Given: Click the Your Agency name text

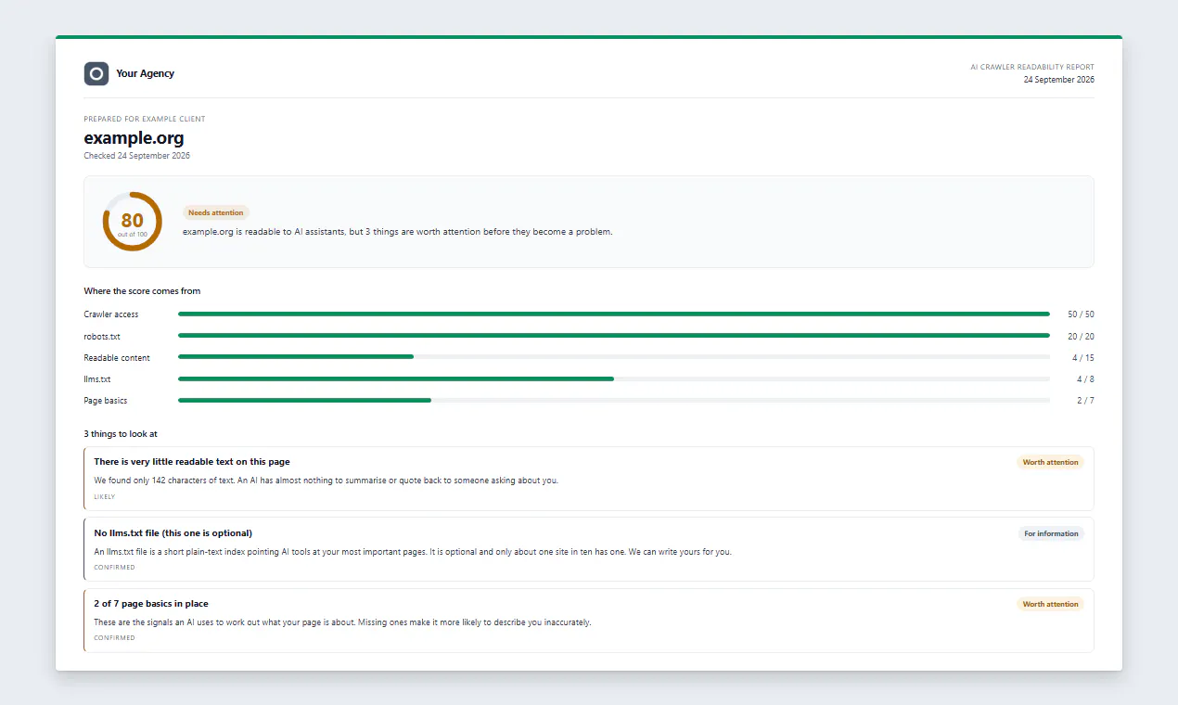Looking at the screenshot, I should tap(146, 73).
